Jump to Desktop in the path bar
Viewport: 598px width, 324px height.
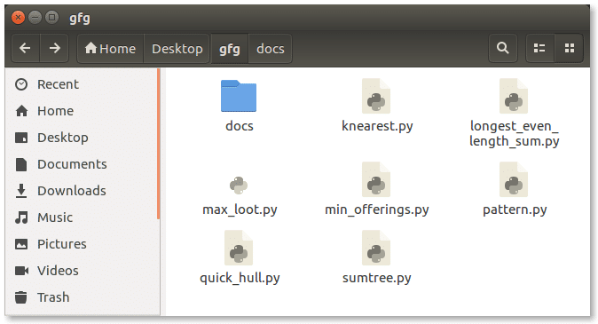point(177,49)
